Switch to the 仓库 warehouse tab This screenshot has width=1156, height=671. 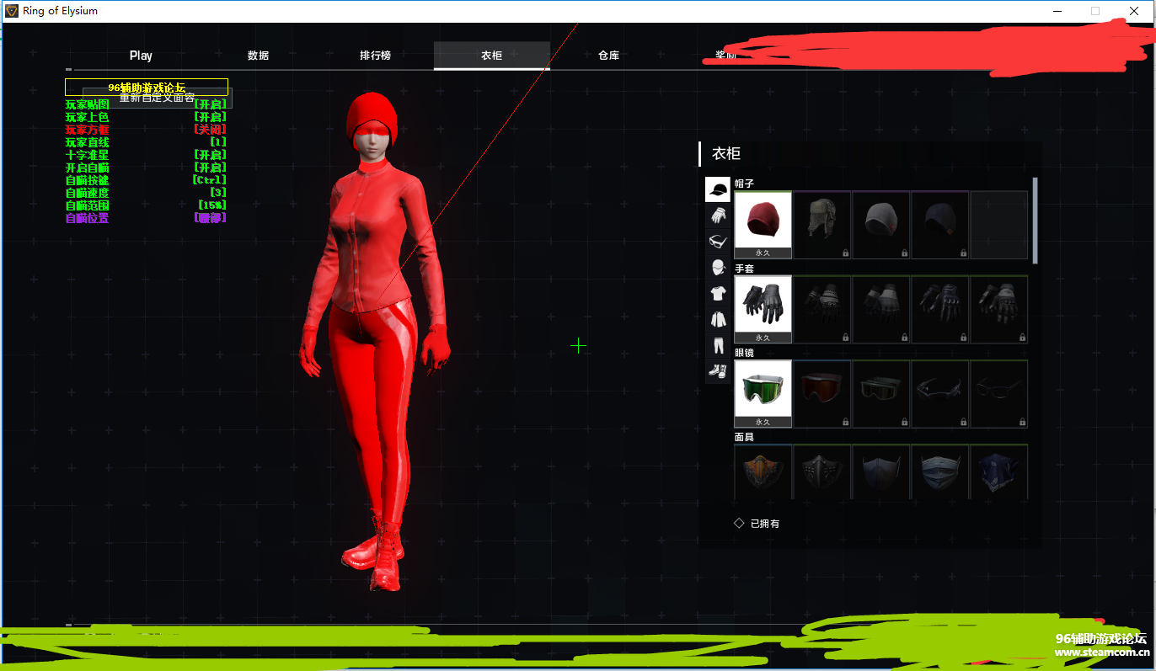click(x=608, y=56)
